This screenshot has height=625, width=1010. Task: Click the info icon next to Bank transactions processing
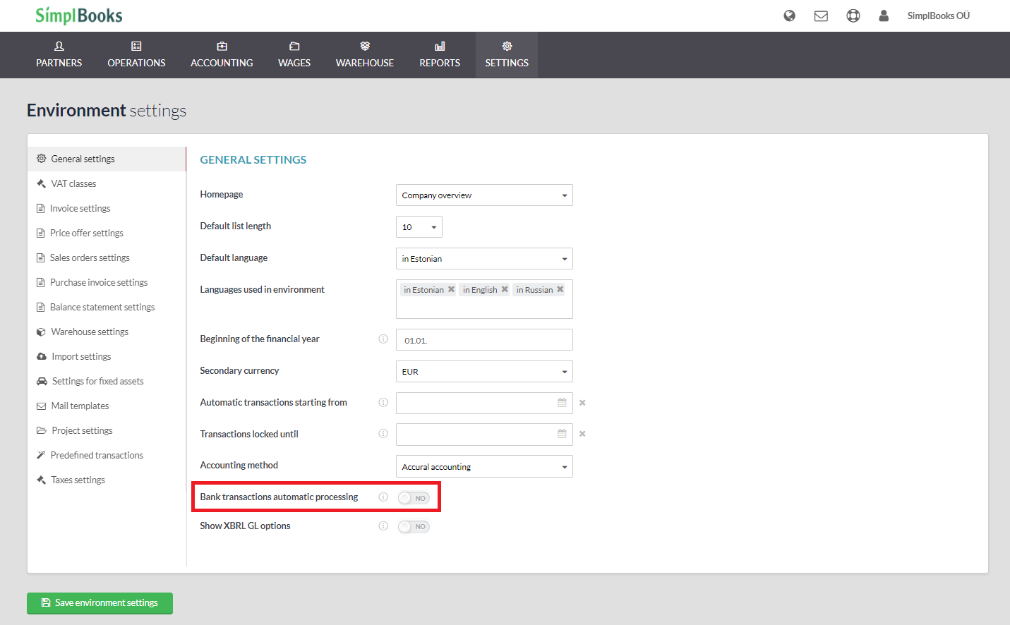pyautogui.click(x=383, y=497)
